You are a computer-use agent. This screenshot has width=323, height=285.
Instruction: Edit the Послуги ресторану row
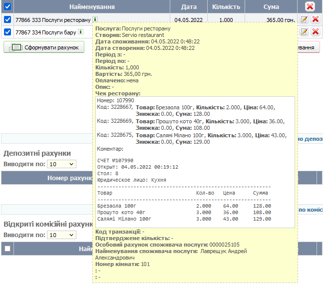click(304, 19)
